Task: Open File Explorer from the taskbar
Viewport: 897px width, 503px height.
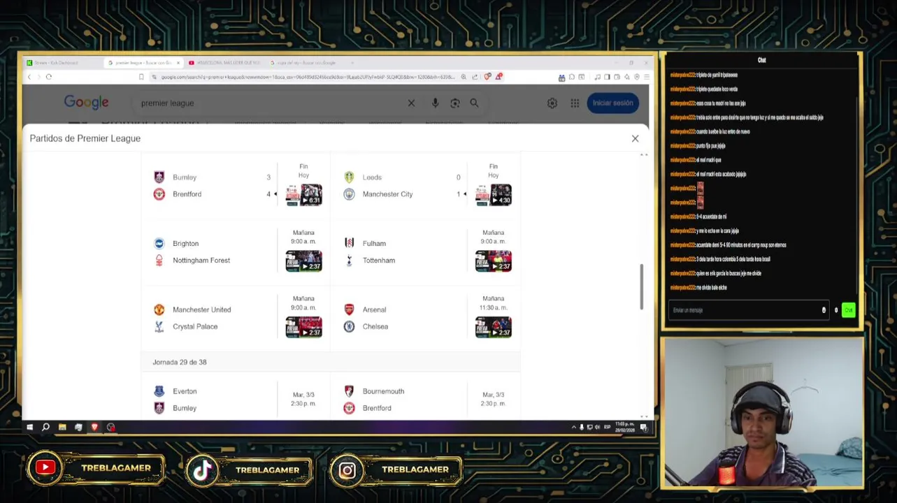Action: tap(62, 427)
